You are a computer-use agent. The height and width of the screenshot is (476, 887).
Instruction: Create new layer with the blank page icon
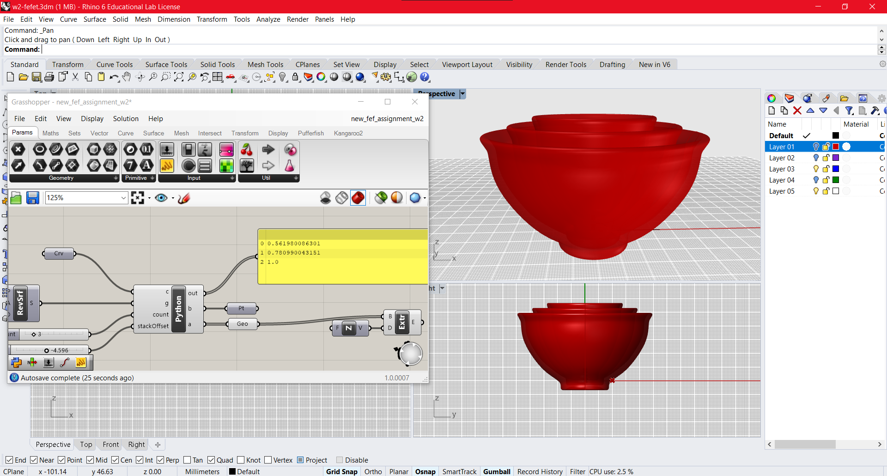(772, 111)
